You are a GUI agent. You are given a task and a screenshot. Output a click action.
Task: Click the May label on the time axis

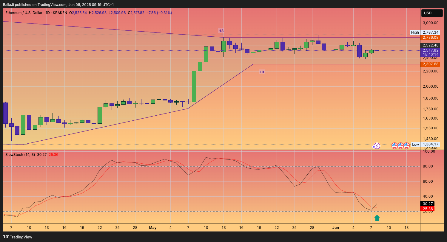tap(153, 228)
